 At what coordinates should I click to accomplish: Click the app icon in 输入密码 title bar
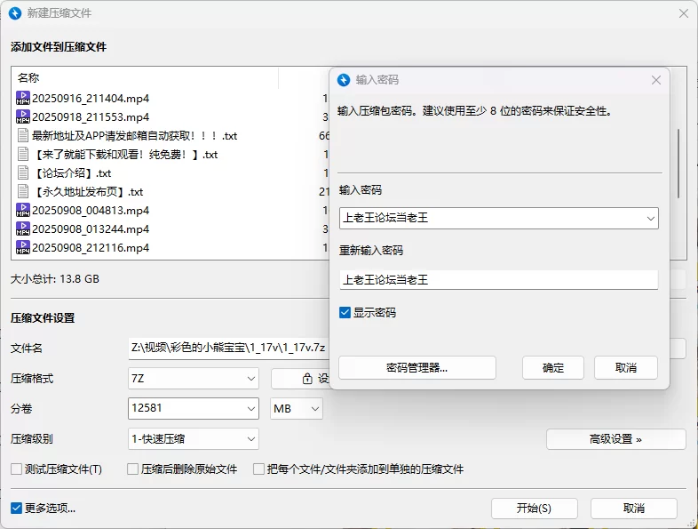tap(344, 80)
